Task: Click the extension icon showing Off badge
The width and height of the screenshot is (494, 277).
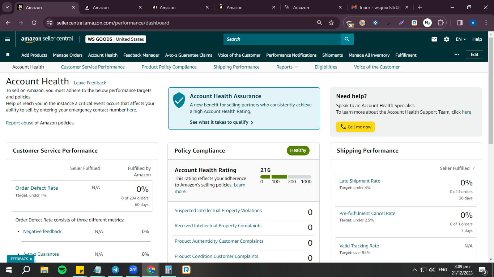Action: click(350, 23)
